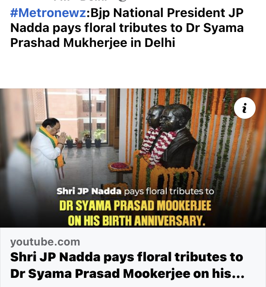Click the cropped location text at the top
266x287 pixels.
pyautogui.click(x=81, y=0)
